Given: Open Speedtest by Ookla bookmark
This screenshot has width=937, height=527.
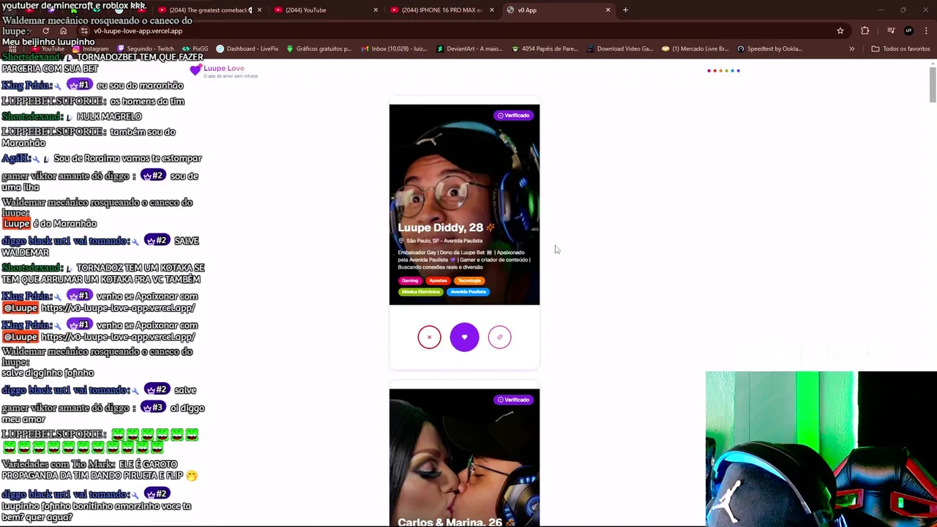Looking at the screenshot, I should (x=769, y=48).
